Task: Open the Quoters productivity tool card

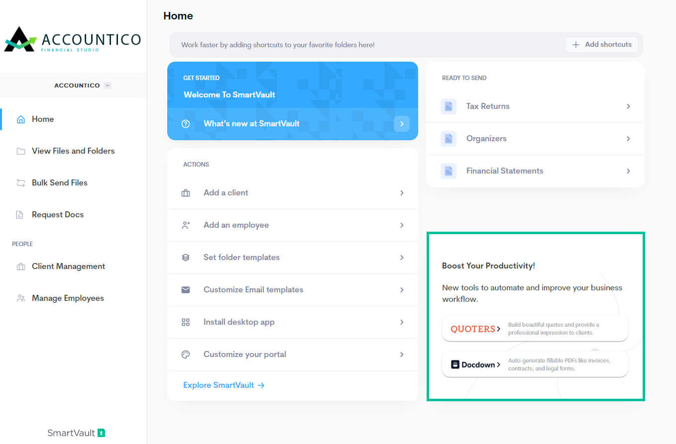Action: 535,329
